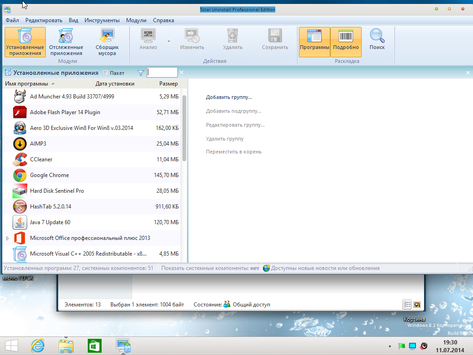Click Добавить подгруппу link
Screen dimensions: 473x355
(x=233, y=111)
